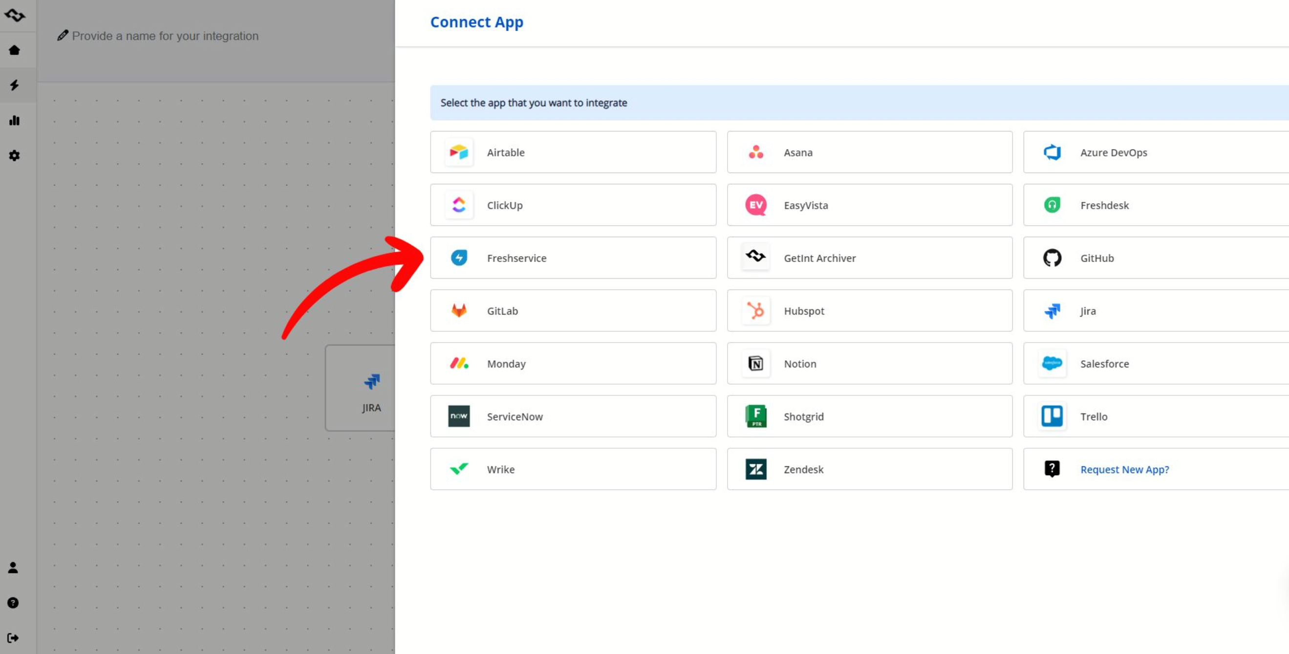Click the Asana logo icon

point(755,152)
